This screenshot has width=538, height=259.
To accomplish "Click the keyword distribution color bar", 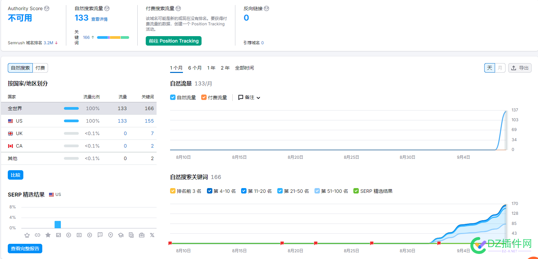I will (113, 37).
